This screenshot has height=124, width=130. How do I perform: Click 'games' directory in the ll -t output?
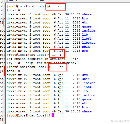(x=87, y=27)
